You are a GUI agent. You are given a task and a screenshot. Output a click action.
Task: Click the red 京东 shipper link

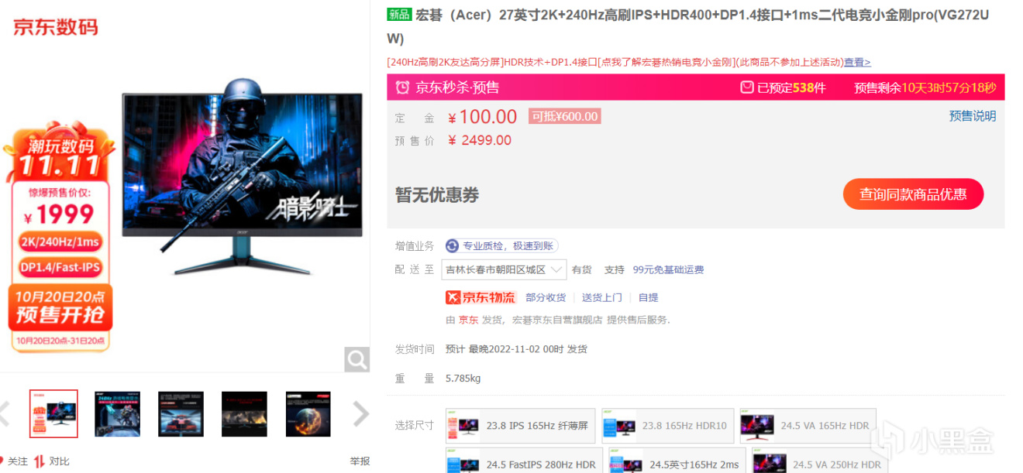[468, 320]
